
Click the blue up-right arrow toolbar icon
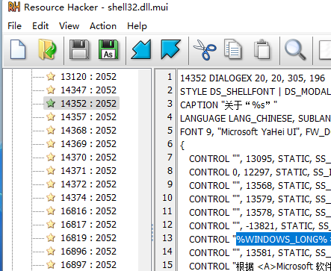pos(170,49)
